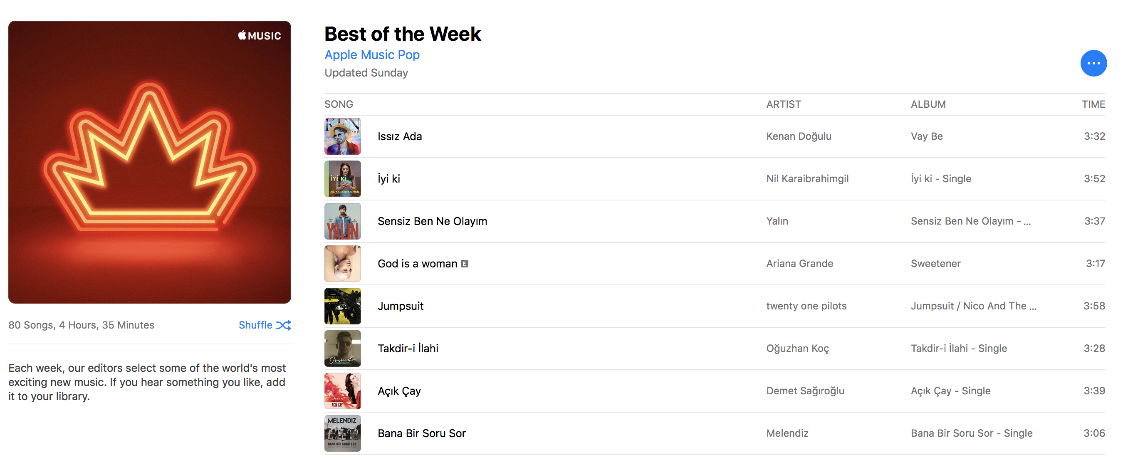Image resolution: width=1128 pixels, height=455 pixels.
Task: Open the blue more options ellipsis button
Action: click(x=1093, y=64)
